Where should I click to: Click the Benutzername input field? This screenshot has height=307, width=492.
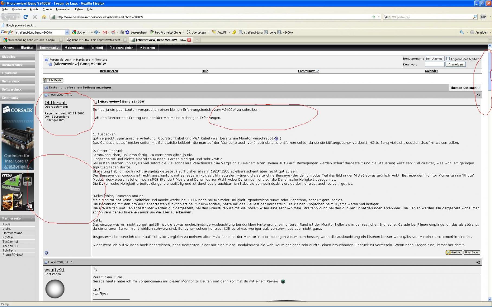[435, 58]
